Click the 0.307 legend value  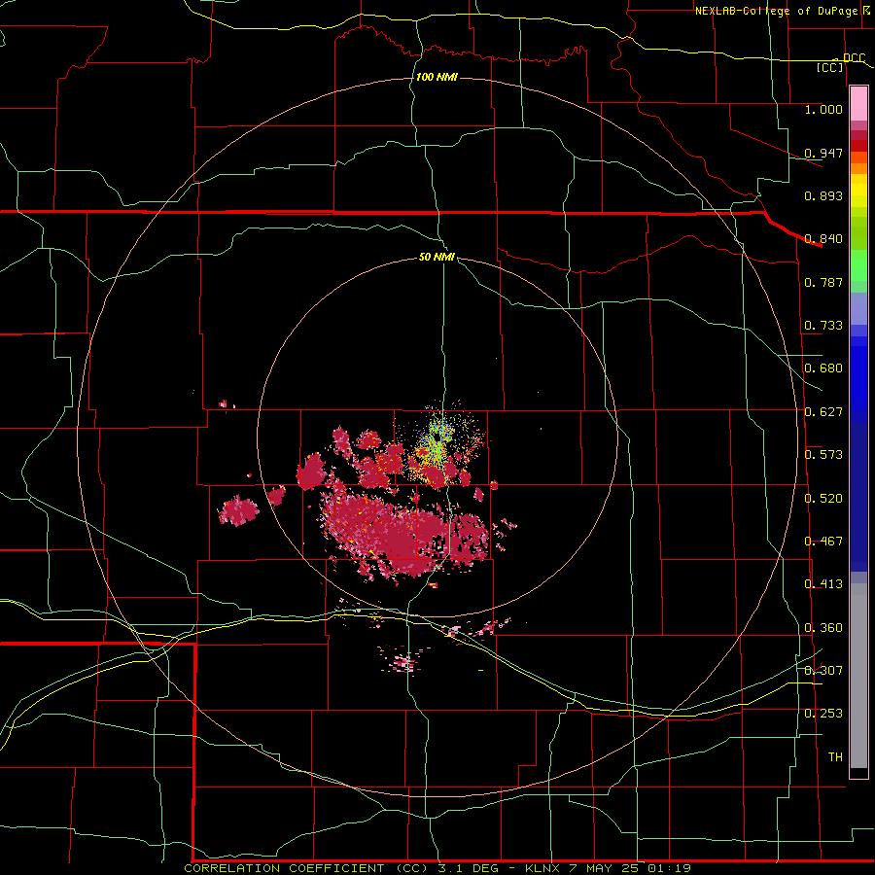click(x=823, y=671)
